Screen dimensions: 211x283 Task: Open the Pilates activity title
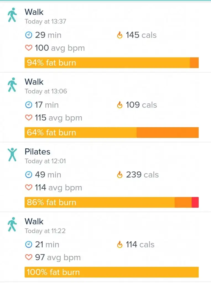[37, 152]
